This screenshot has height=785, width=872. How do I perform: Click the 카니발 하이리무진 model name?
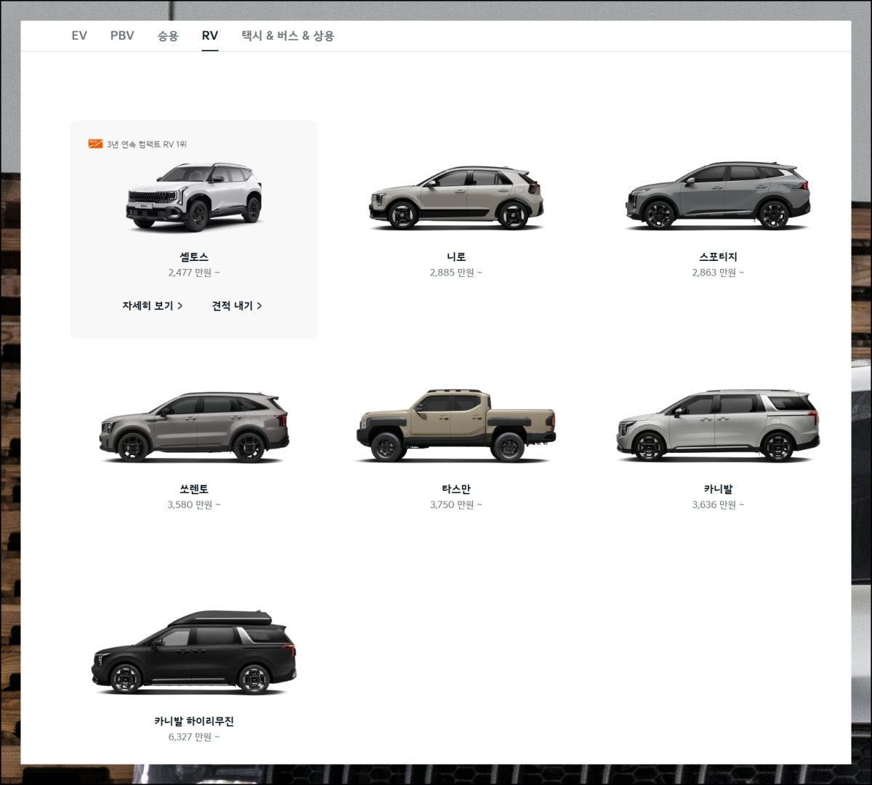(x=194, y=722)
